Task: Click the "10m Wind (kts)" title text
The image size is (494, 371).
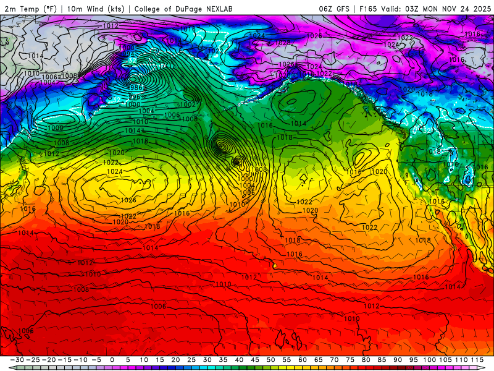Action: tap(96, 9)
